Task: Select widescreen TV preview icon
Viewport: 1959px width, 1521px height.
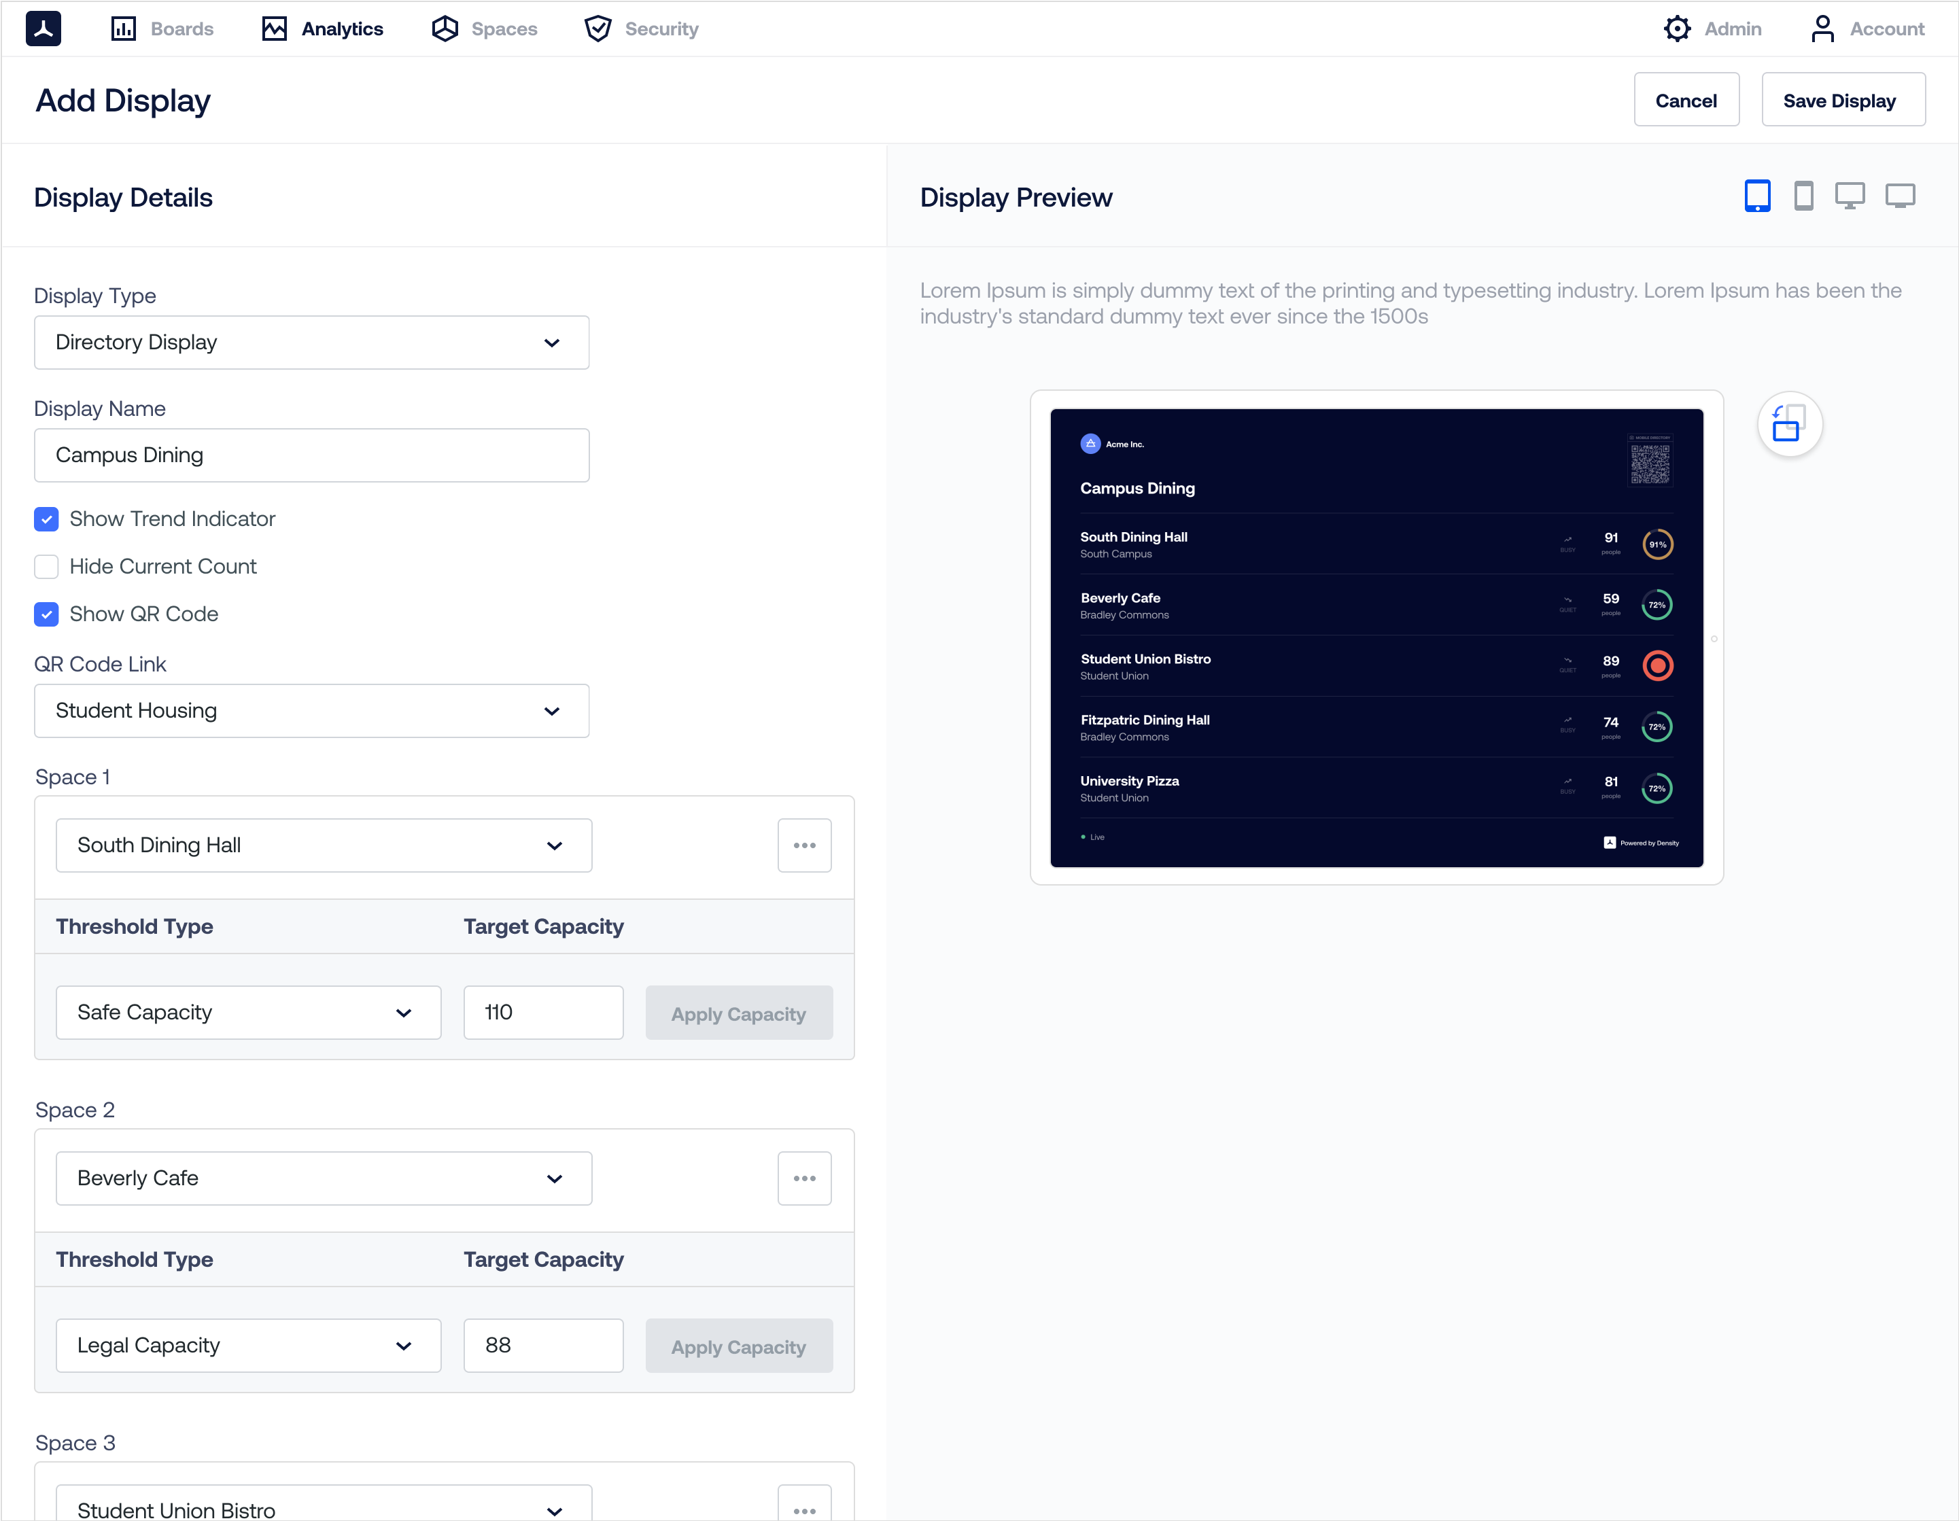Action: tap(1899, 196)
